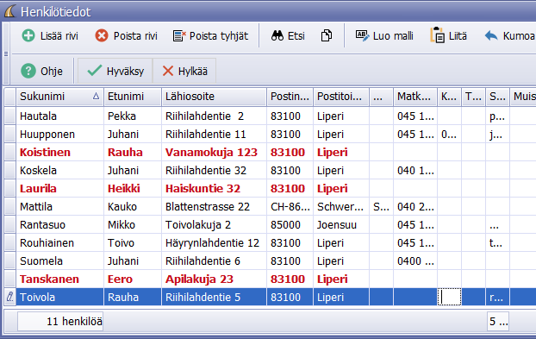Image resolution: width=536 pixels, height=339 pixels.
Task: Click the Kumoa undo arrow icon
Action: click(x=491, y=35)
